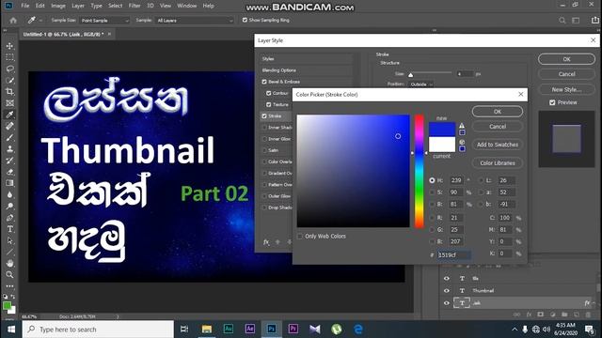Viewport: 602px width, 338px height.
Task: Select the Brush tool
Action: pos(9,138)
